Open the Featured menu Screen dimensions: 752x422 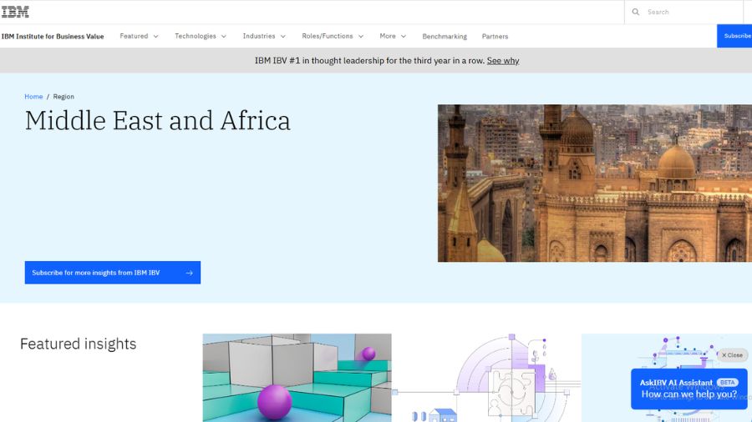(x=139, y=37)
